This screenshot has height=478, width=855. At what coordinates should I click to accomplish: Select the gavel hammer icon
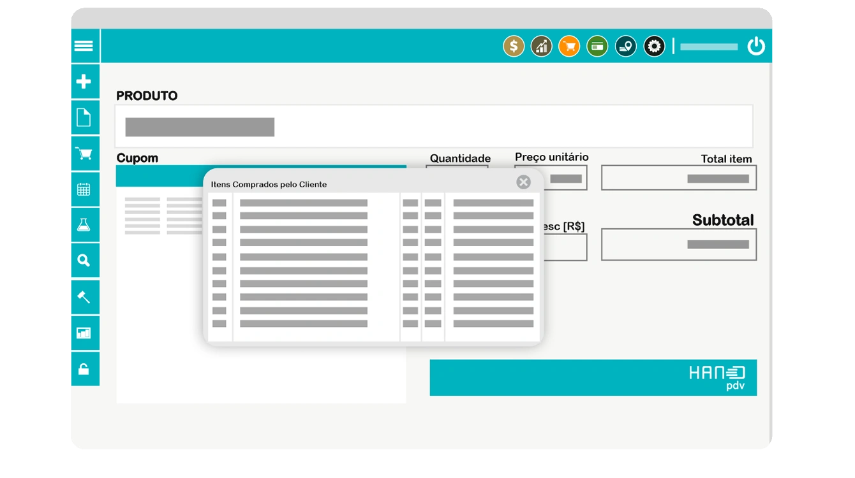(84, 296)
